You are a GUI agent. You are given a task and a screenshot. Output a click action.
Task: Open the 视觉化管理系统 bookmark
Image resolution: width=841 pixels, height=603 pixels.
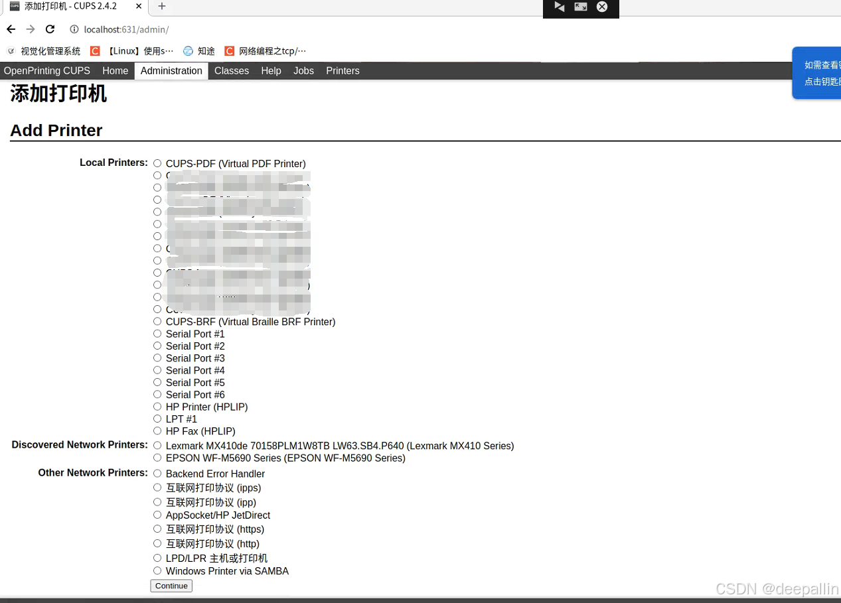(44, 51)
